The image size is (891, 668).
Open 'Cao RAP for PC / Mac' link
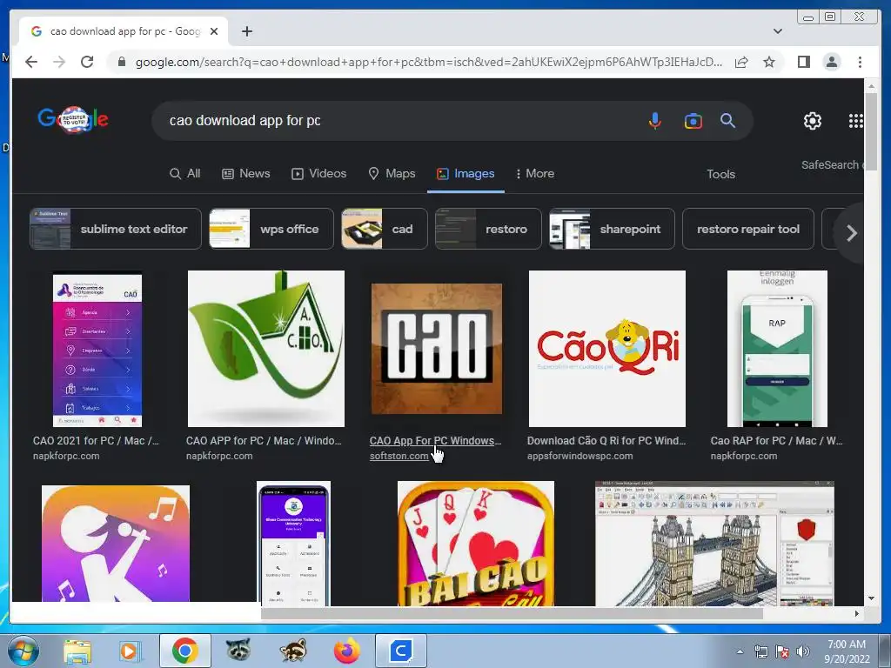pyautogui.click(x=776, y=441)
